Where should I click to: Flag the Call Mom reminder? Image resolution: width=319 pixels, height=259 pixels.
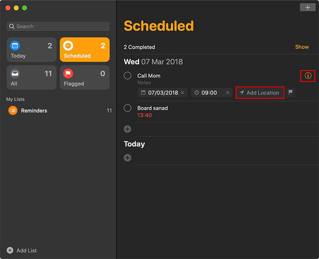290,92
